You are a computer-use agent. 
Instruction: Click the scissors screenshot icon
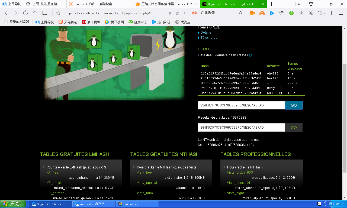click(311, 13)
